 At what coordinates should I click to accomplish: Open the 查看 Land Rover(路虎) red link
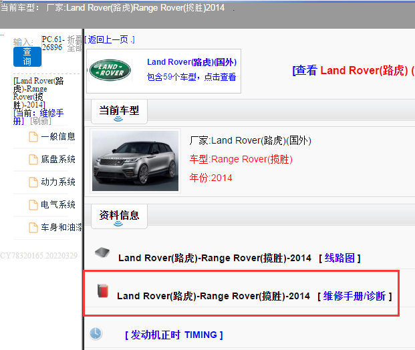click(x=354, y=70)
